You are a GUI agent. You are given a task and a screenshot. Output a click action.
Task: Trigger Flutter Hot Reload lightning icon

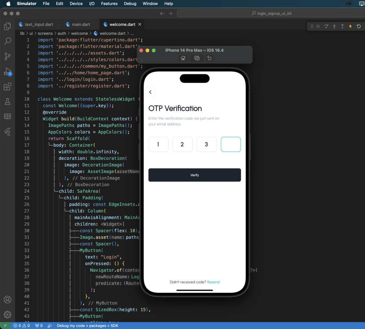(x=350, y=26)
